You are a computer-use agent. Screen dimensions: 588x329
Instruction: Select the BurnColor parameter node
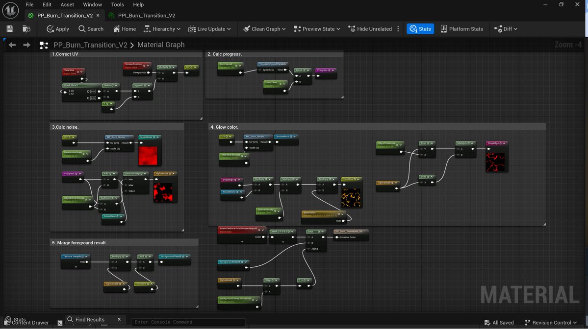(x=324, y=217)
